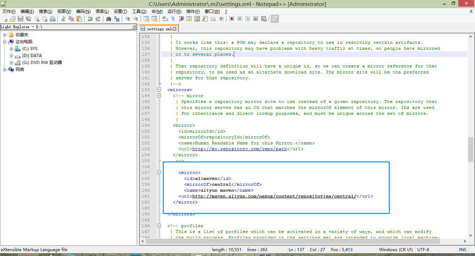Click the vertical scrollbar up arrow
This screenshot has height=256, width=475.
tap(471, 36)
